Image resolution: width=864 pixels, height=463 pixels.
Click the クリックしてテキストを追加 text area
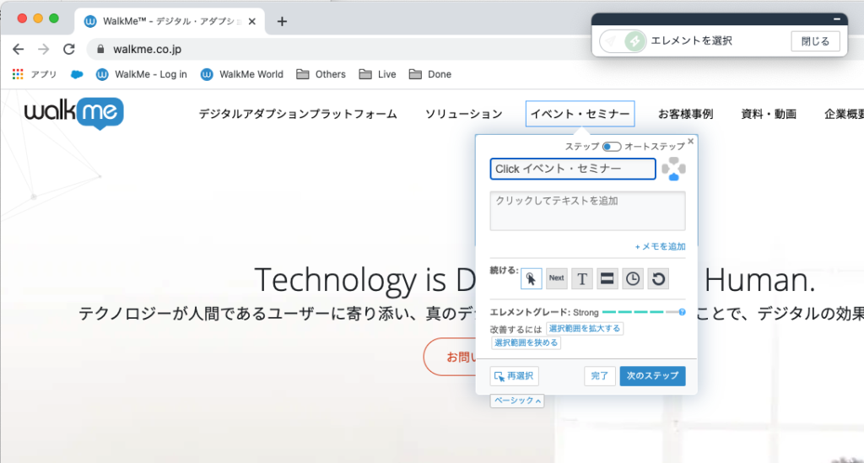point(587,211)
